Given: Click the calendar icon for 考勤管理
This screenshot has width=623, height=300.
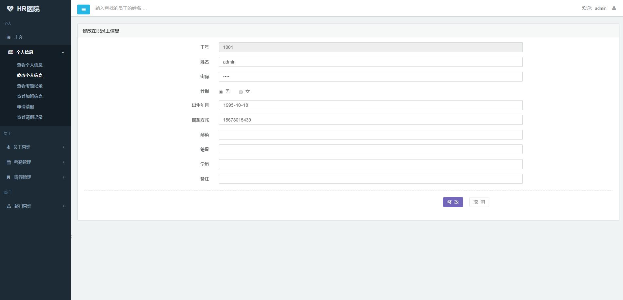Looking at the screenshot, I should [9, 162].
